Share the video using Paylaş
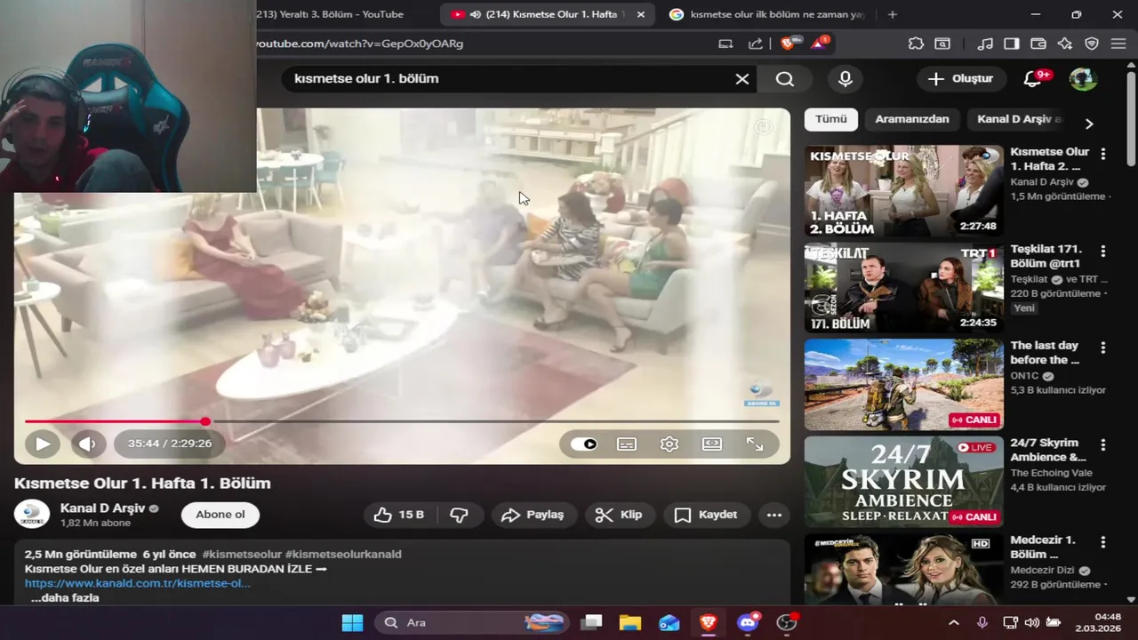The width and height of the screenshot is (1138, 640). 533,515
